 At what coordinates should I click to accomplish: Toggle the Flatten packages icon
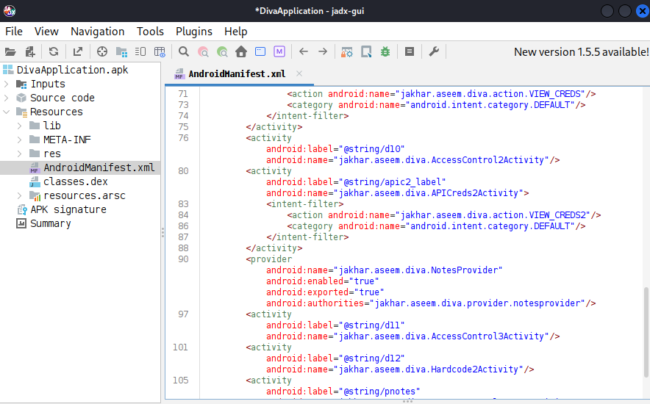[x=121, y=51]
